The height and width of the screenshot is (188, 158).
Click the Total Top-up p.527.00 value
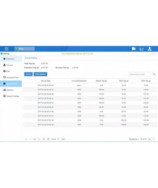click(x=44, y=64)
